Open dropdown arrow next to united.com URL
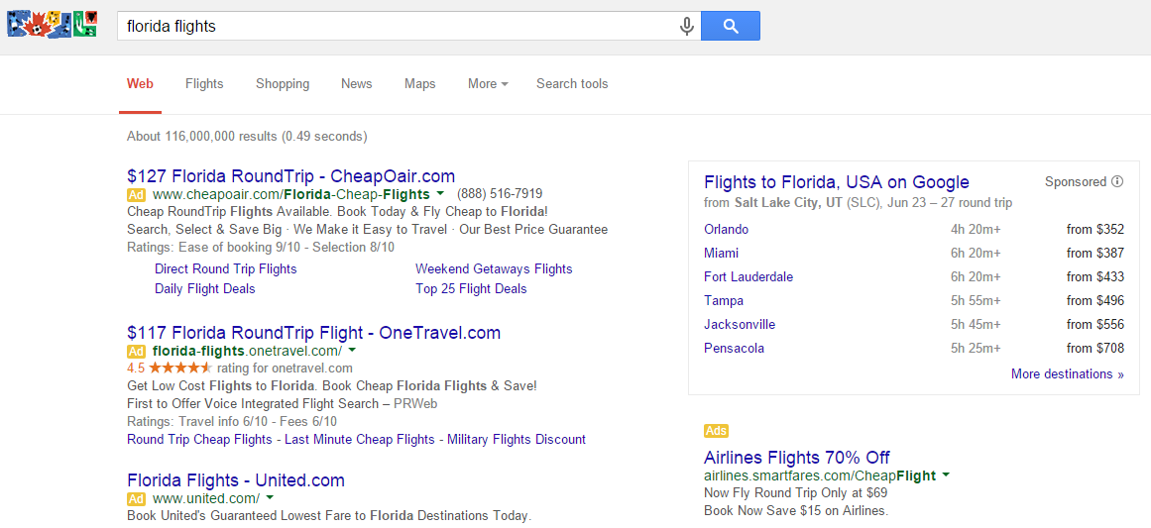The width and height of the screenshot is (1151, 528). click(270, 498)
